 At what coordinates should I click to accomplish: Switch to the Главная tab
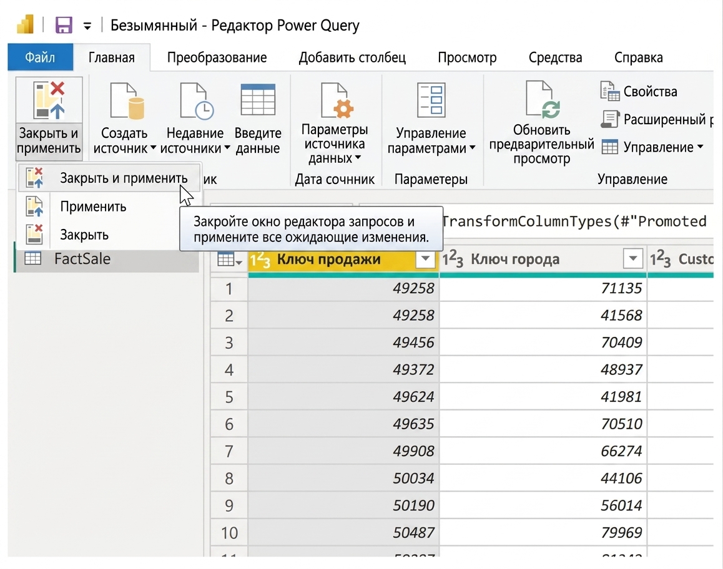click(112, 57)
